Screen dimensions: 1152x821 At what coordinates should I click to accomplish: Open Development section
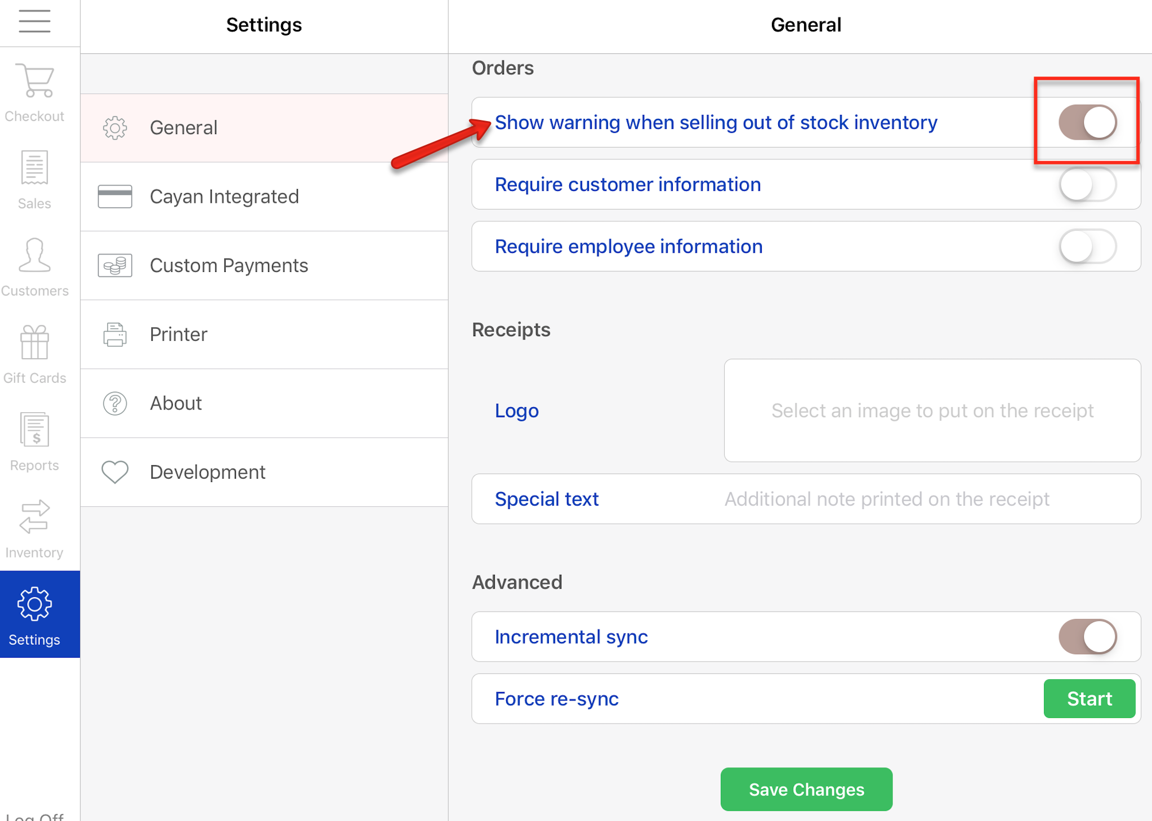tap(264, 472)
